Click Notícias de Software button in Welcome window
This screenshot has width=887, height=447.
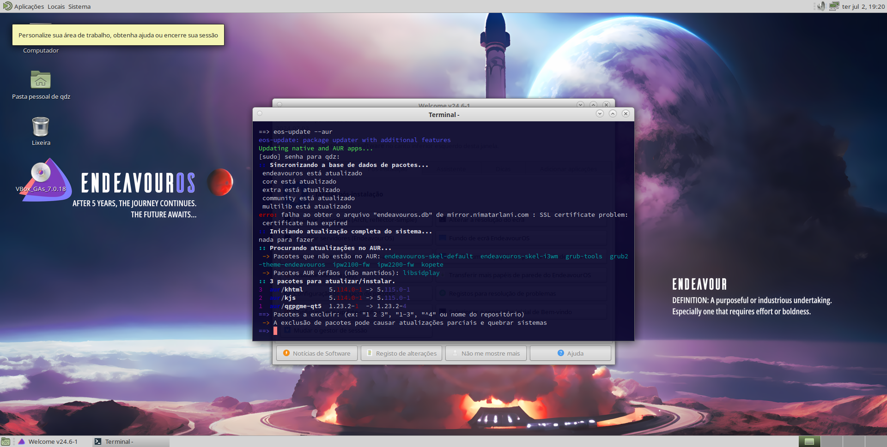pyautogui.click(x=317, y=353)
